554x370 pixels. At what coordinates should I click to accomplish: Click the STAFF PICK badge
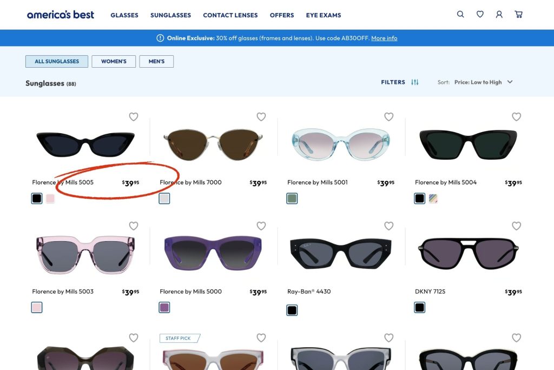[180, 338]
